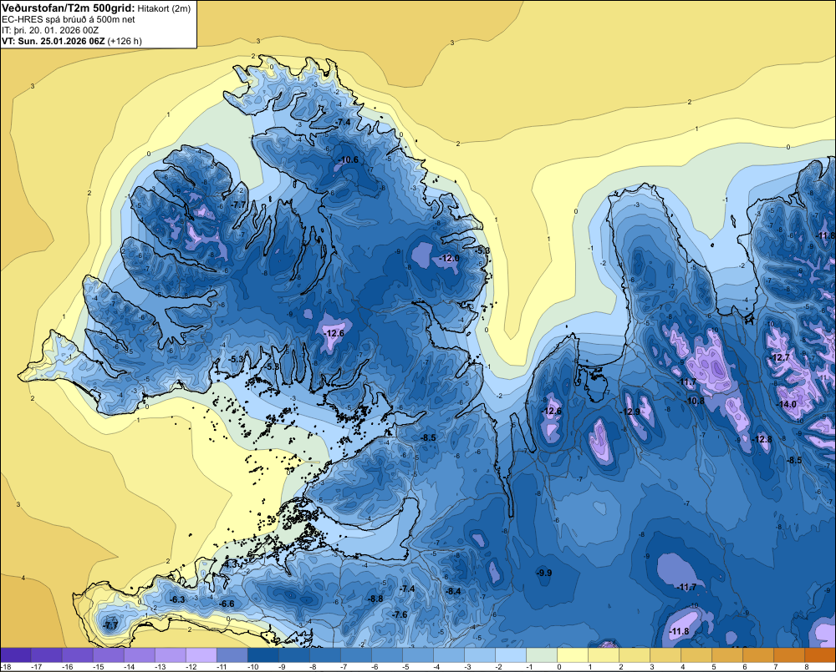Click the -12.8 temperature label
This screenshot has width=836, height=672.
pyautogui.click(x=762, y=439)
